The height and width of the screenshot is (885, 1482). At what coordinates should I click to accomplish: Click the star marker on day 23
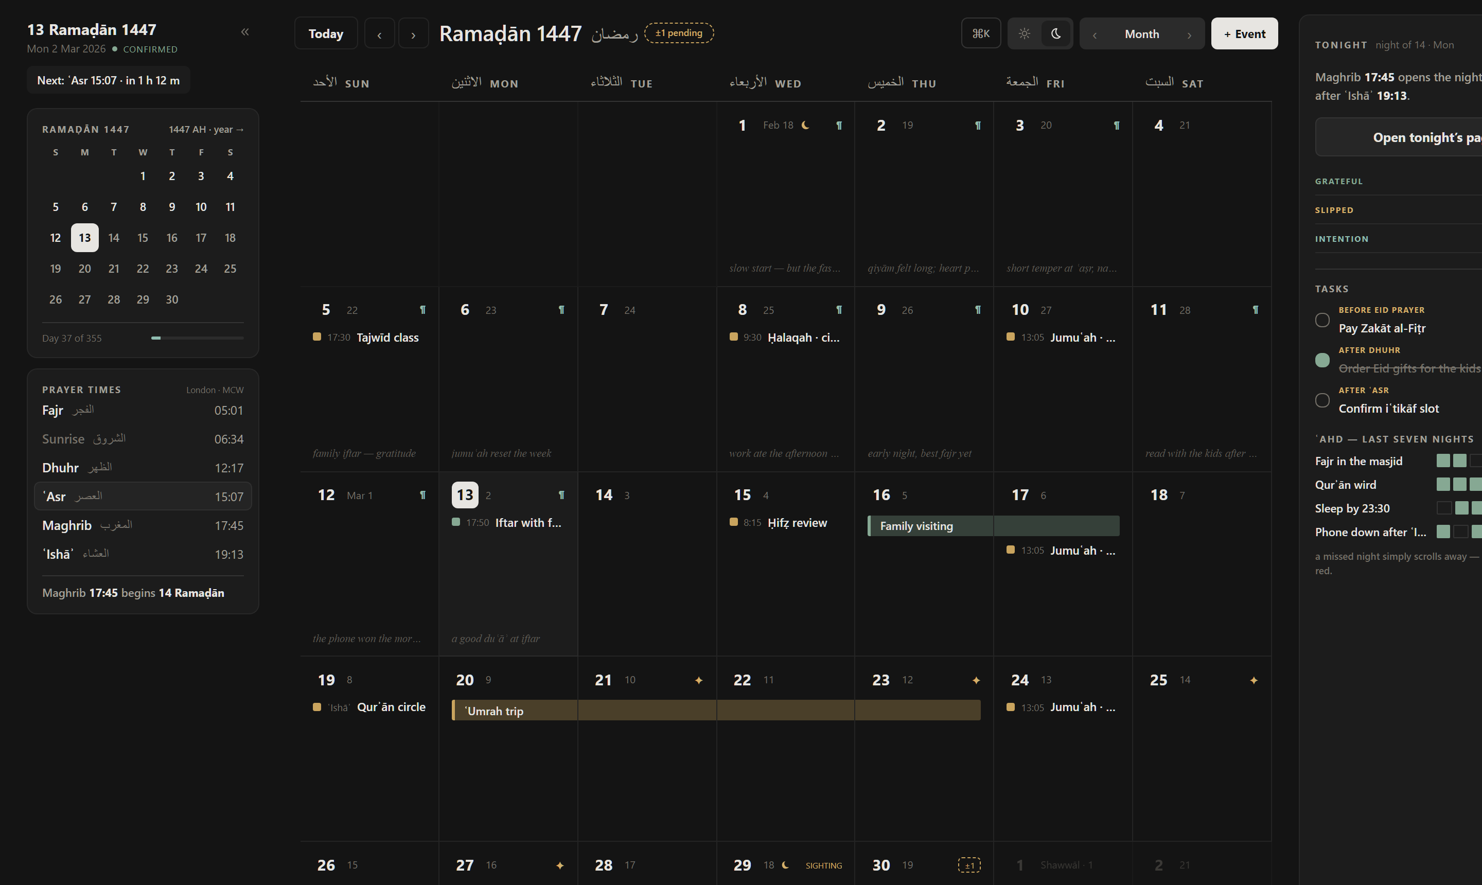pyautogui.click(x=976, y=680)
